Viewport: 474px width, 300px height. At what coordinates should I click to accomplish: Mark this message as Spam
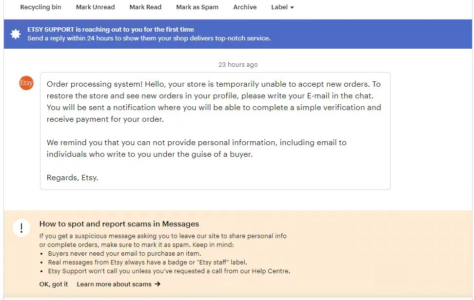[x=197, y=7]
